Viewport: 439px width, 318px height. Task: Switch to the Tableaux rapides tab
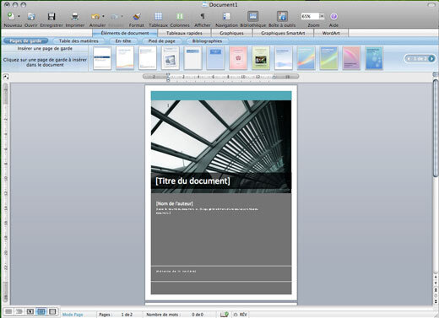pos(184,33)
